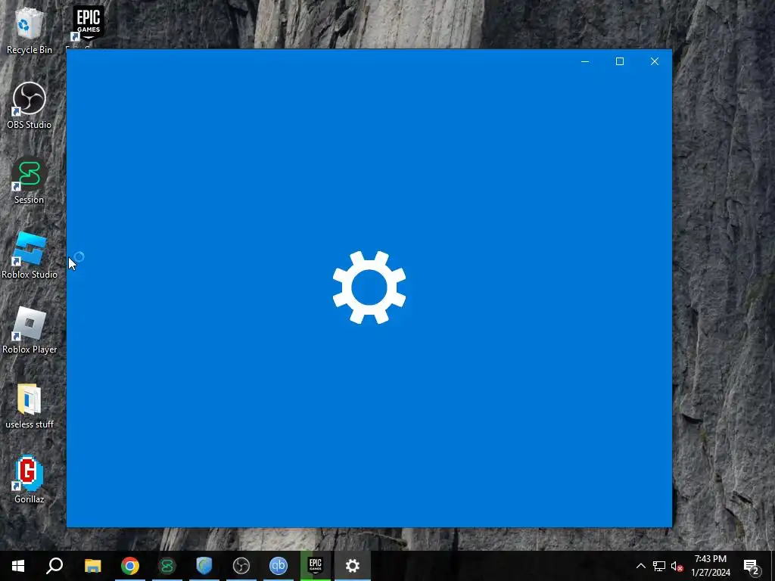Select the Gorillaz desktop shortcut
Image resolution: width=775 pixels, height=581 pixels.
click(x=30, y=480)
